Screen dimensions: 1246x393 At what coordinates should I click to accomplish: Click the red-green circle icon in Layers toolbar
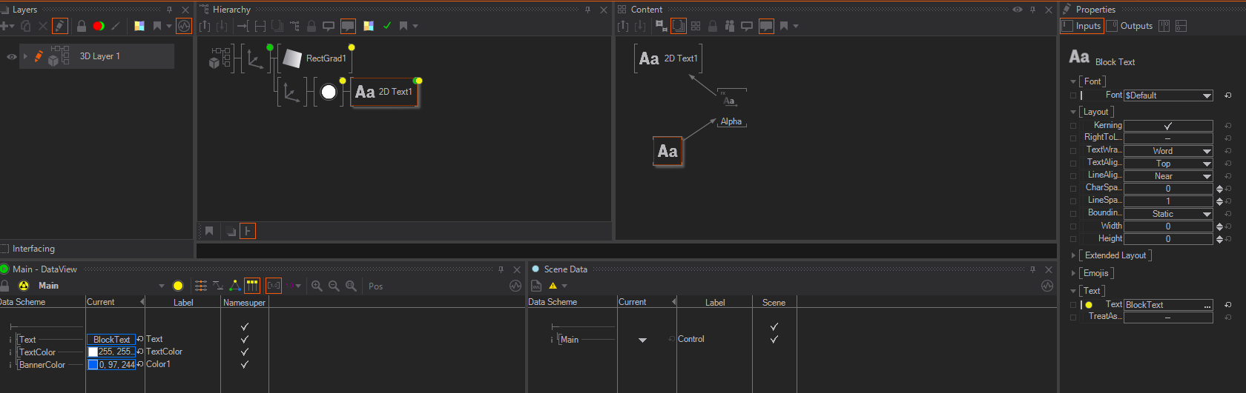(x=99, y=26)
